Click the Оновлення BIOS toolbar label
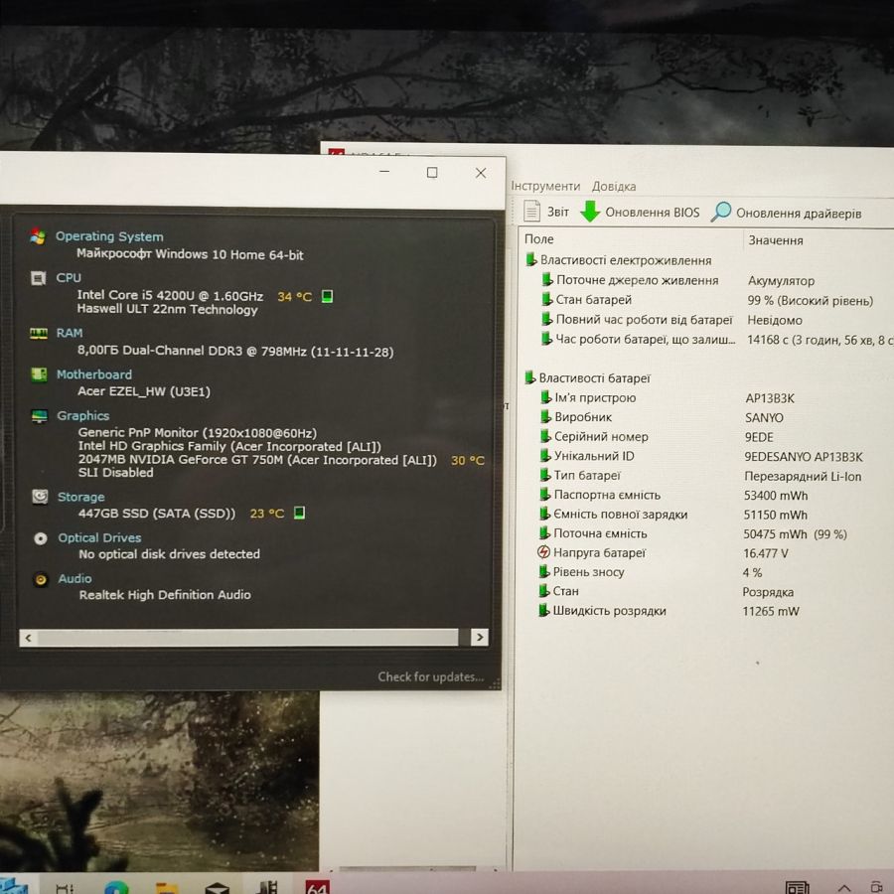 [x=653, y=213]
